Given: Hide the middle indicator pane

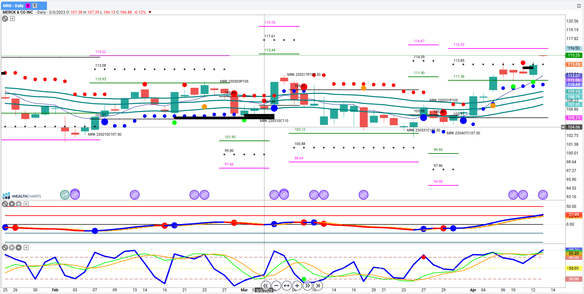Looking at the screenshot, I should (x=5, y=204).
